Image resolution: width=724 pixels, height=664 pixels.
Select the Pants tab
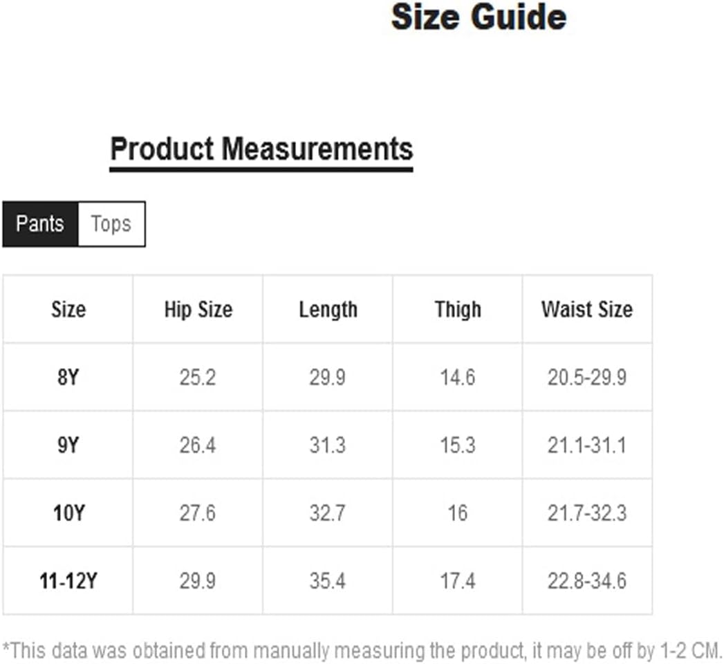(40, 224)
